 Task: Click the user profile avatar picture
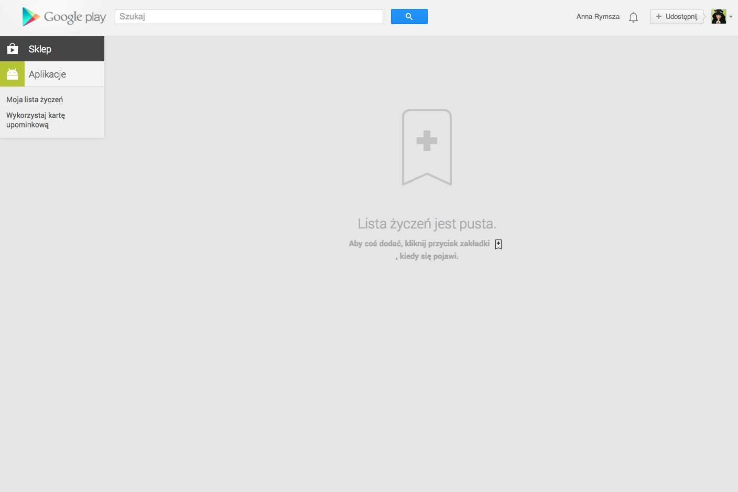coord(719,16)
